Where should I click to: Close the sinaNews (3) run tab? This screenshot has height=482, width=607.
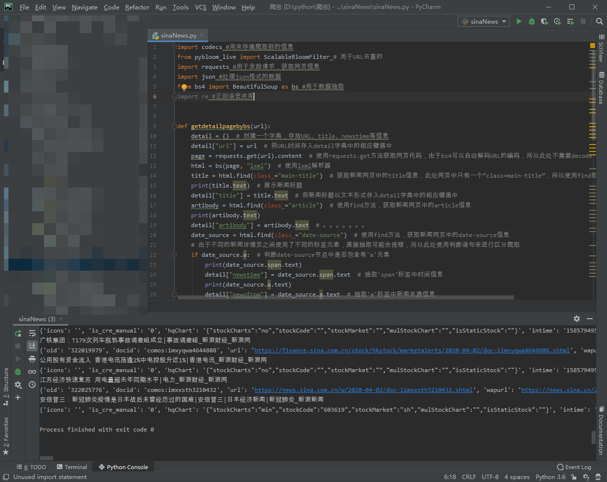61,319
